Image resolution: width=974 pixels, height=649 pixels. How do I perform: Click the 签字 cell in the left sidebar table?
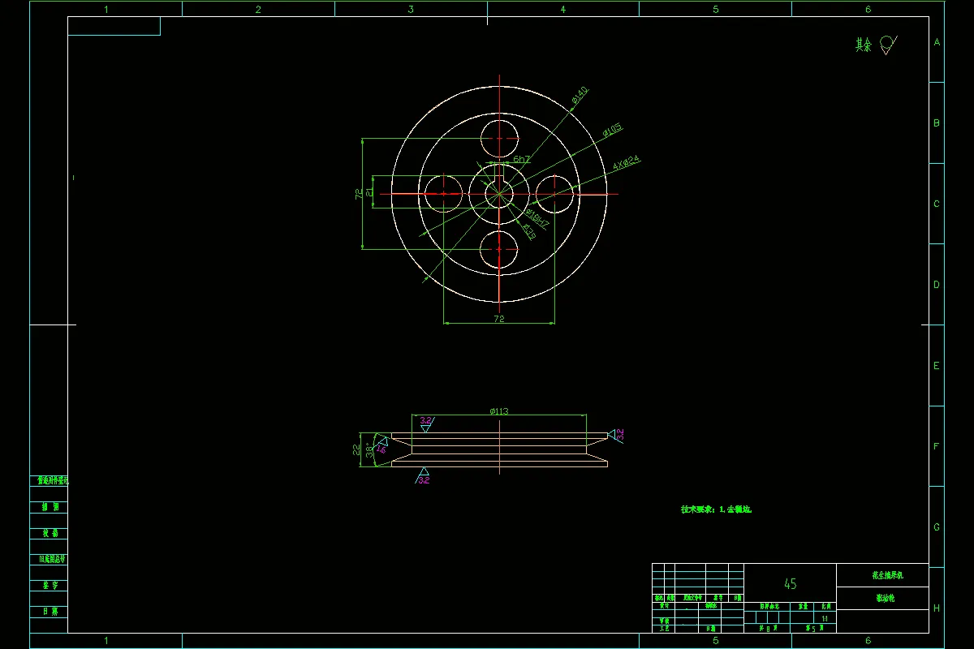click(x=50, y=585)
